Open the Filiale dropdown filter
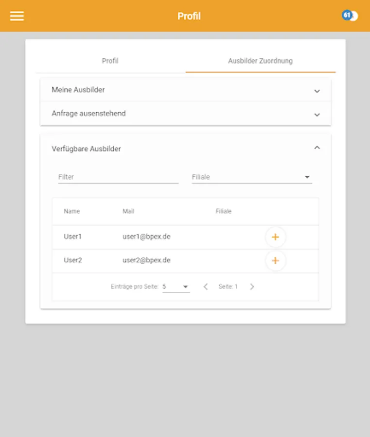 pos(252,177)
